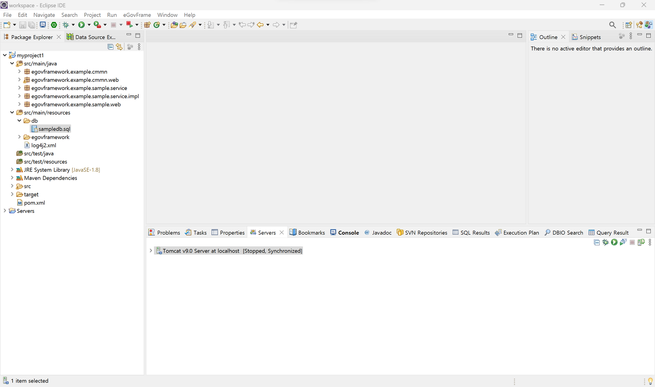Toggle Link with Editor in Package Explorer
This screenshot has height=387, width=655.
pos(119,47)
